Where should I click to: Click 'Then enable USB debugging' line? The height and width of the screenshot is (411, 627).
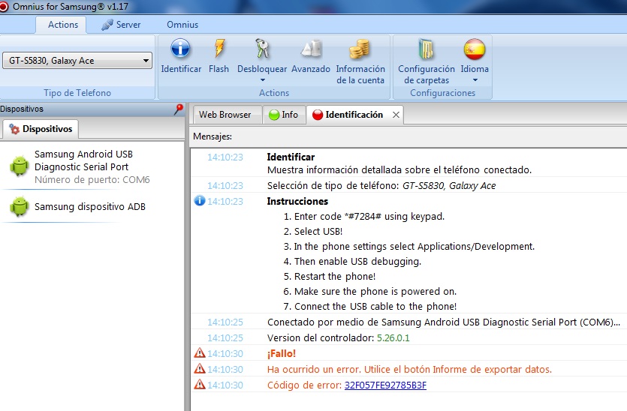pos(352,262)
